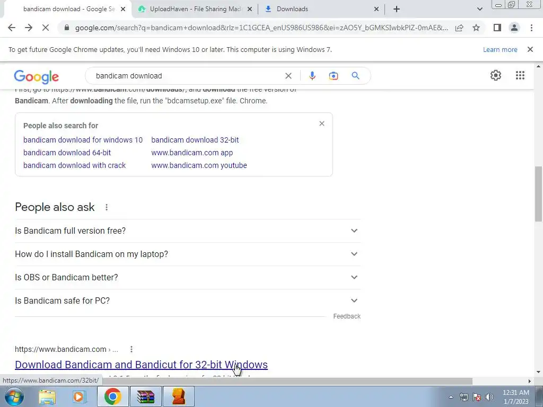Click the scroll-down arrow of page scrollbar
543x407 pixels.
click(538, 373)
